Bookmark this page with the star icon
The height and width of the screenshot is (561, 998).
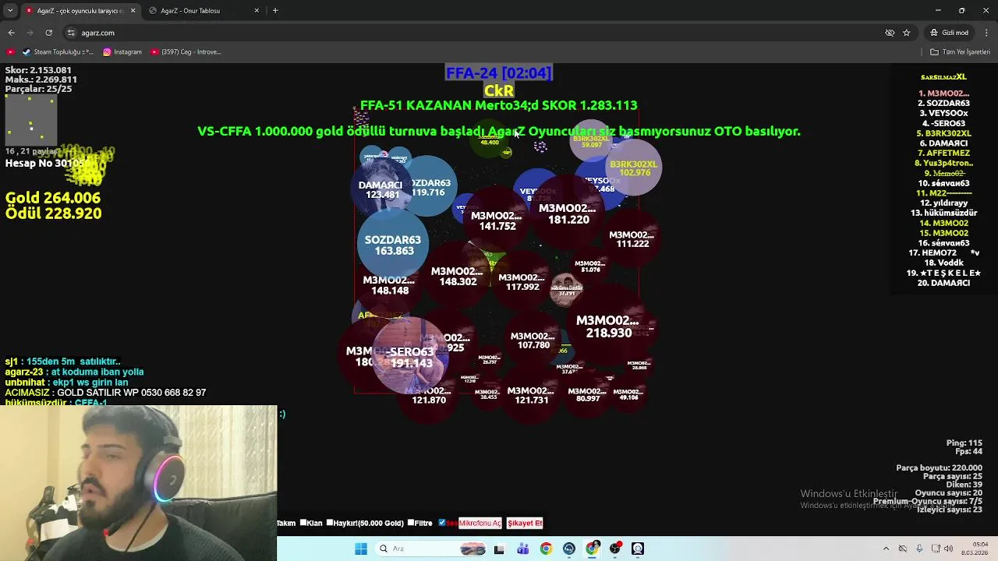(x=906, y=33)
